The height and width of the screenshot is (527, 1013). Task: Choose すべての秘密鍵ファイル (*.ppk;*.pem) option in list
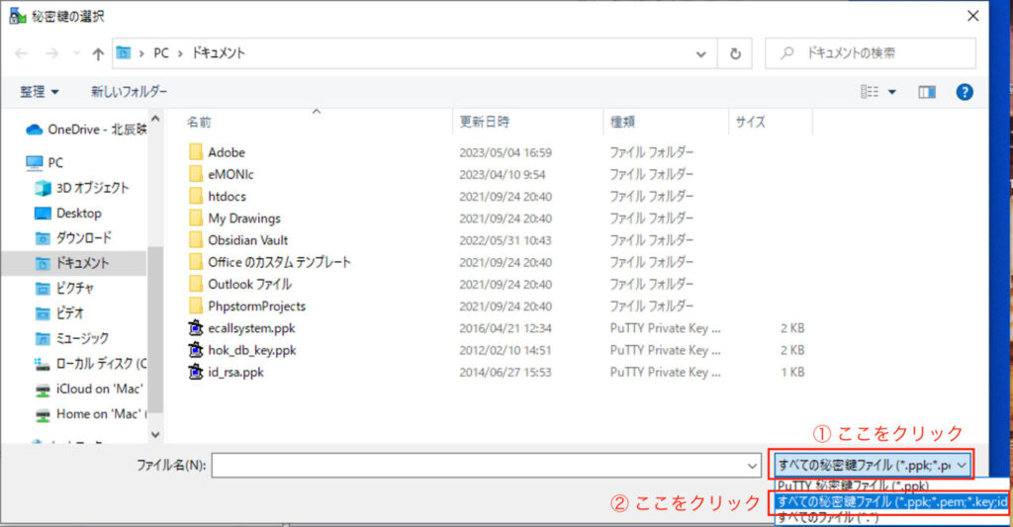[x=891, y=502]
